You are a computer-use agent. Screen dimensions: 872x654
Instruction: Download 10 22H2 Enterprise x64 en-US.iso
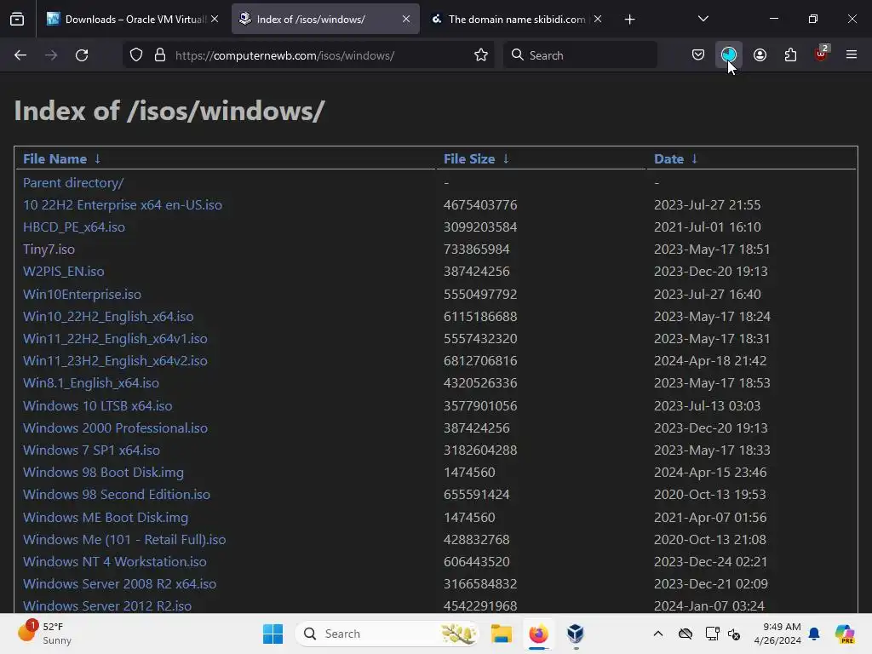tap(123, 204)
